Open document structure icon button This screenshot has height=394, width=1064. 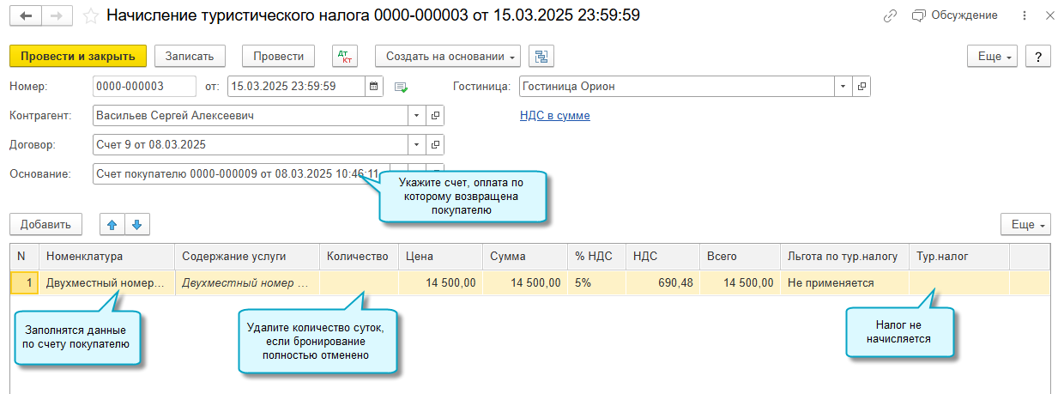(x=541, y=57)
